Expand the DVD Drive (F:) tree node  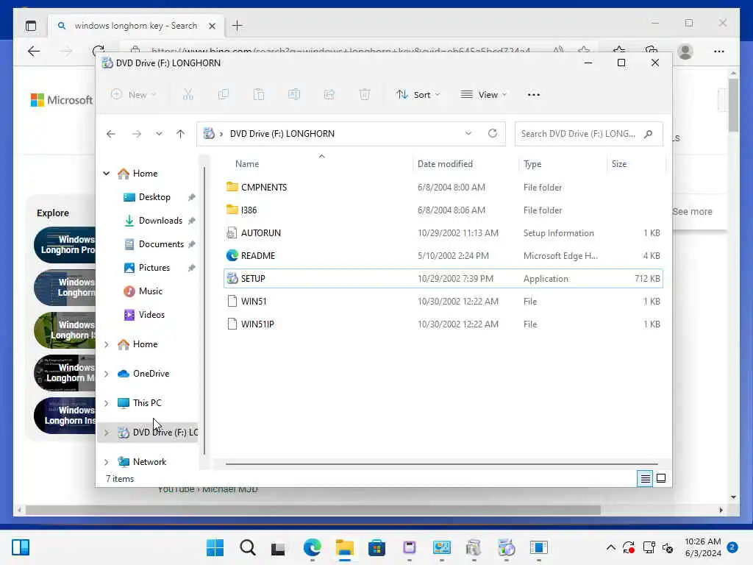(107, 433)
